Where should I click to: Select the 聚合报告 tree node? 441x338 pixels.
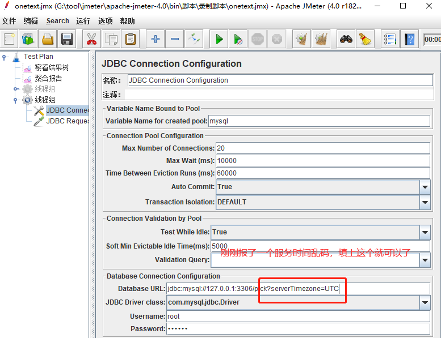click(x=48, y=78)
